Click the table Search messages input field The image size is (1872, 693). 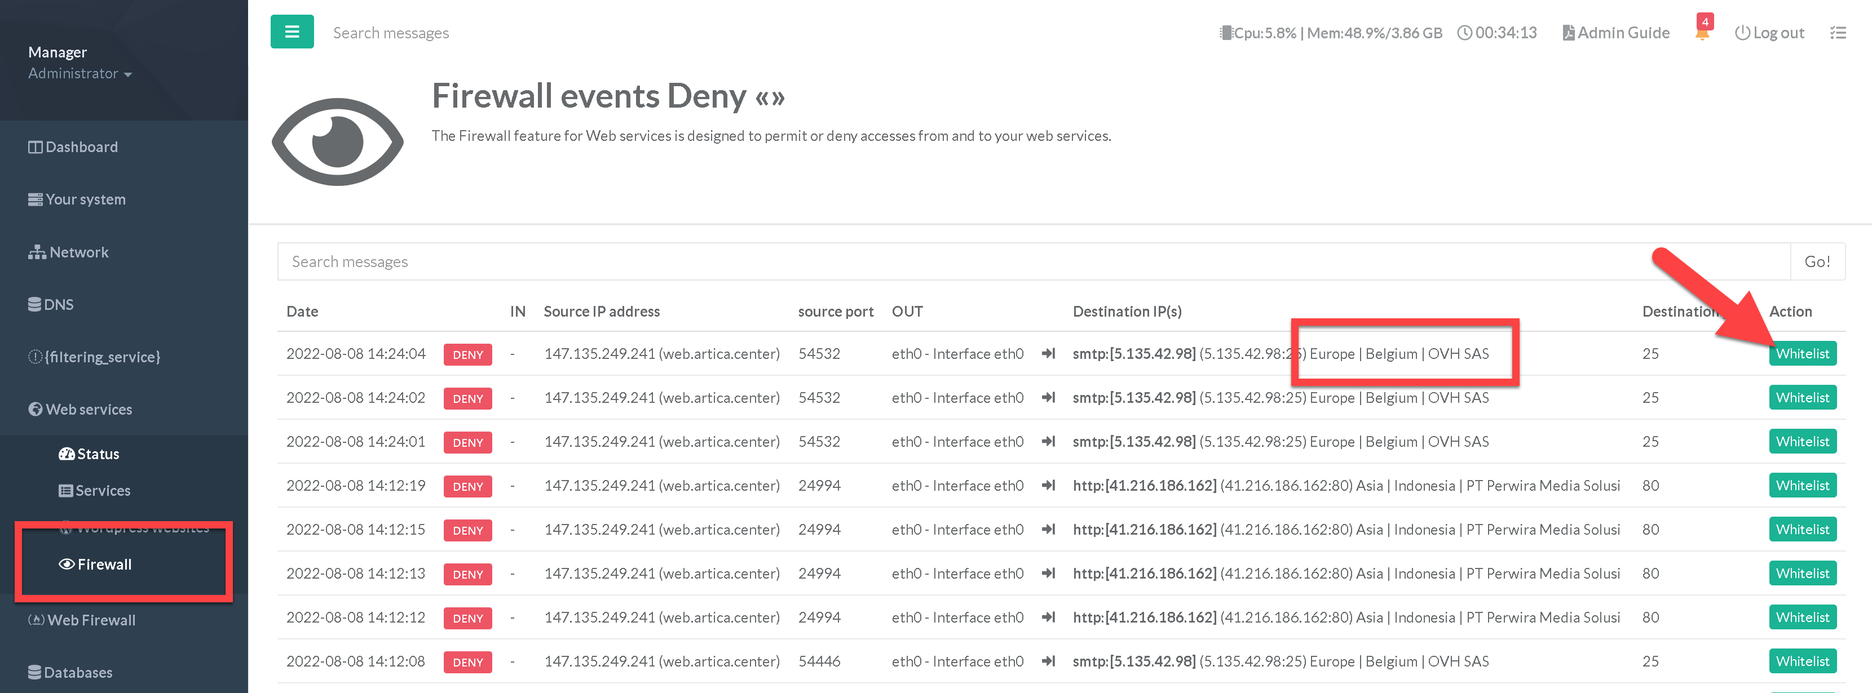point(1032,261)
